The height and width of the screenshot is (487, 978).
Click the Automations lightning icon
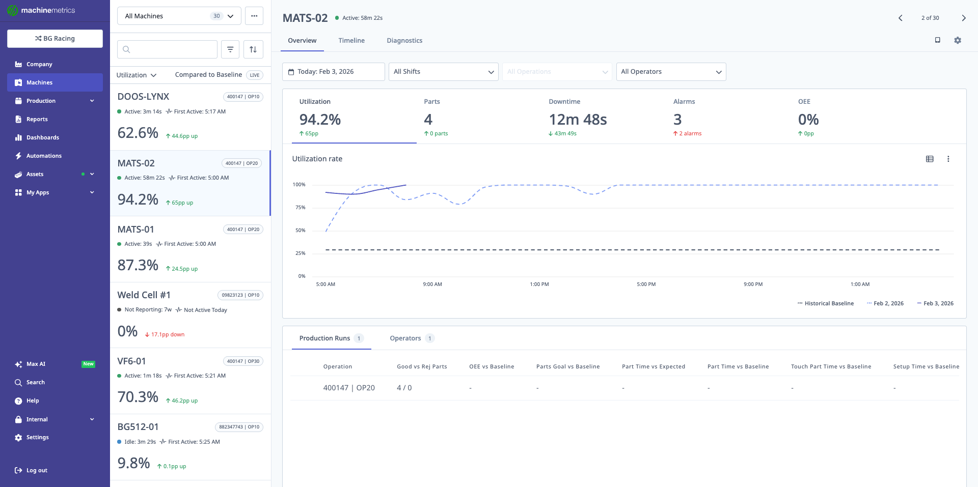(18, 155)
